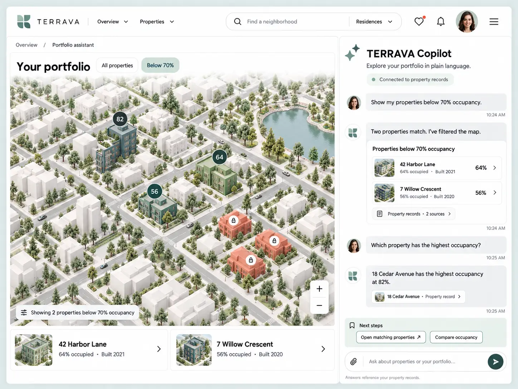Focus the Ask about properties input

[426, 362]
